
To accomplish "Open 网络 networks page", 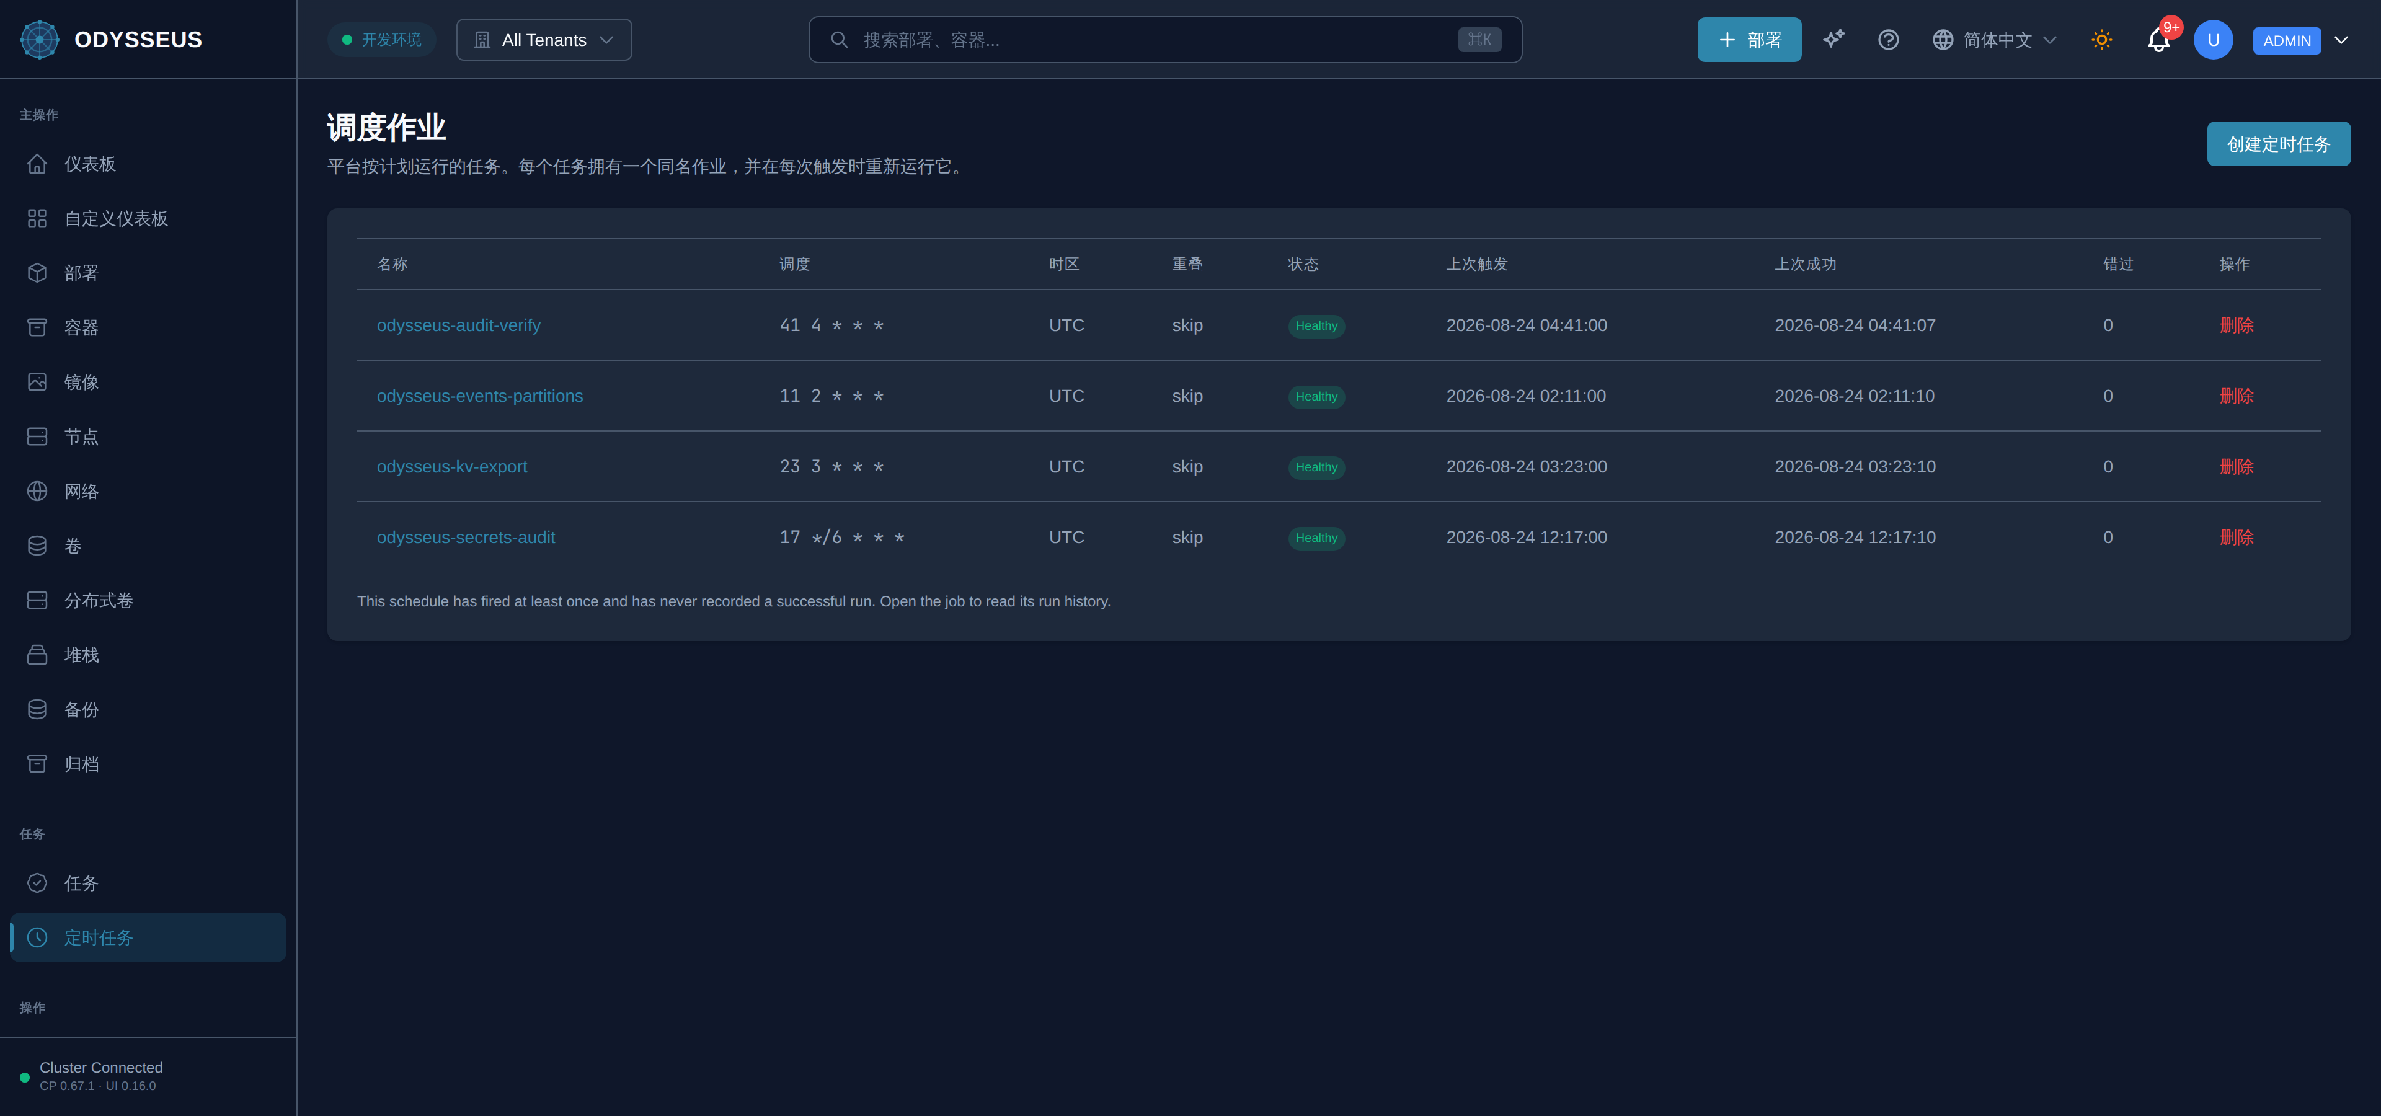I will point(148,492).
